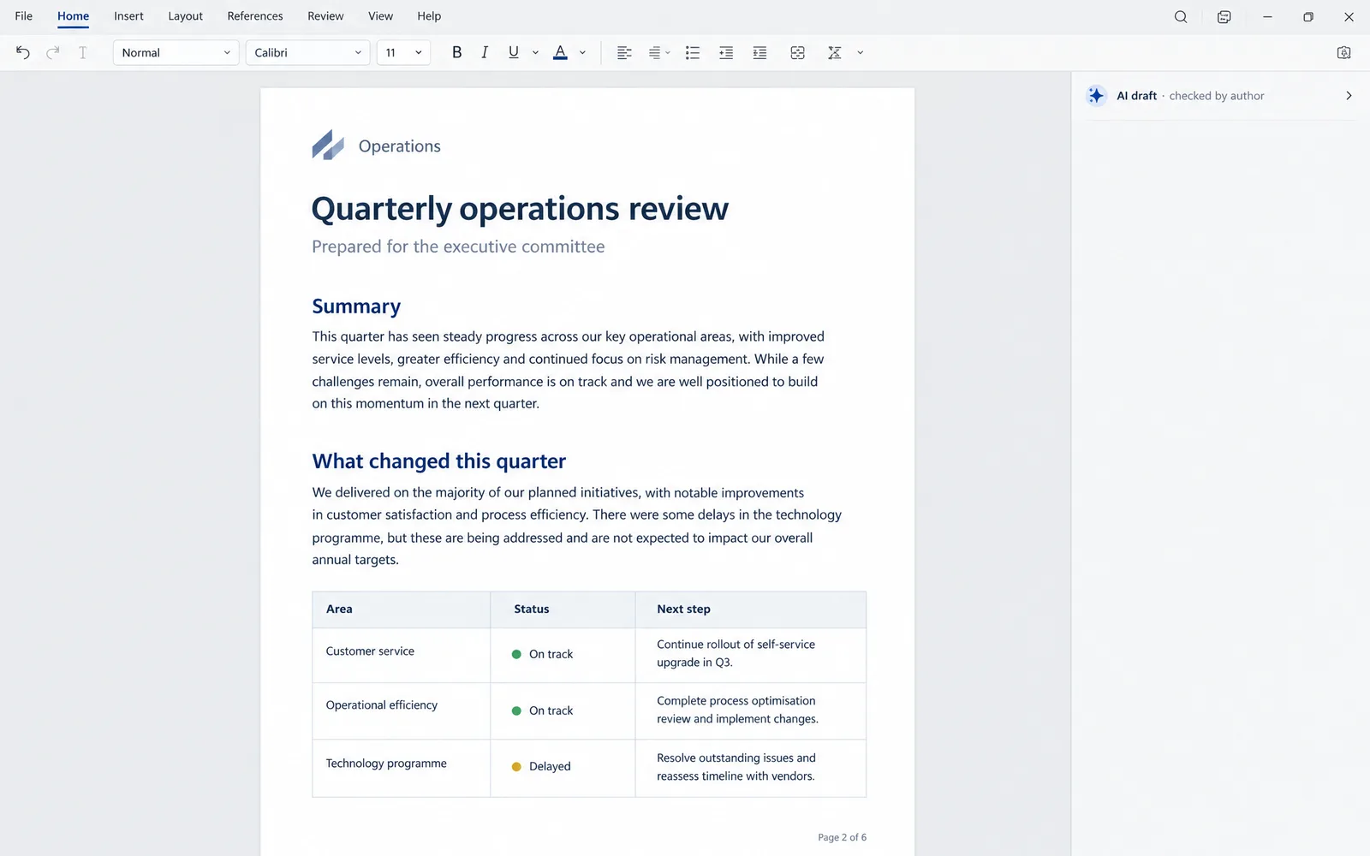Insert a bulleted list
This screenshot has width=1370, height=856.
[693, 53]
